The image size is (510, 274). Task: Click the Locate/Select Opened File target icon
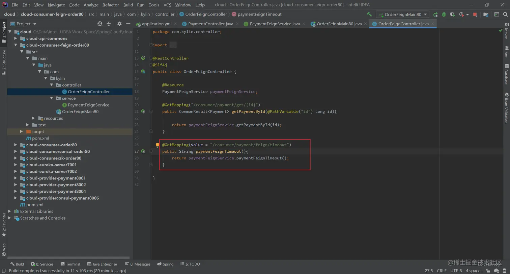[x=100, y=24]
